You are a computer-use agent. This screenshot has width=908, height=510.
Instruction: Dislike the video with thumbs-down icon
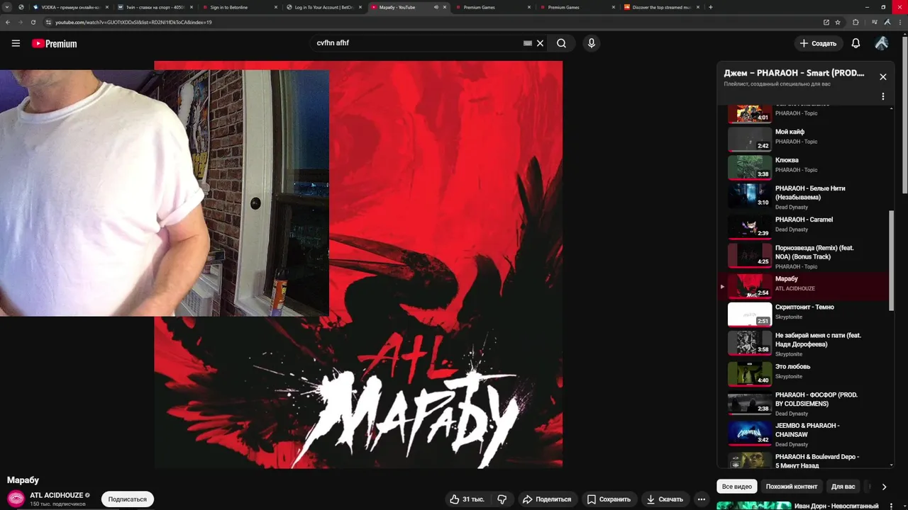(502, 499)
